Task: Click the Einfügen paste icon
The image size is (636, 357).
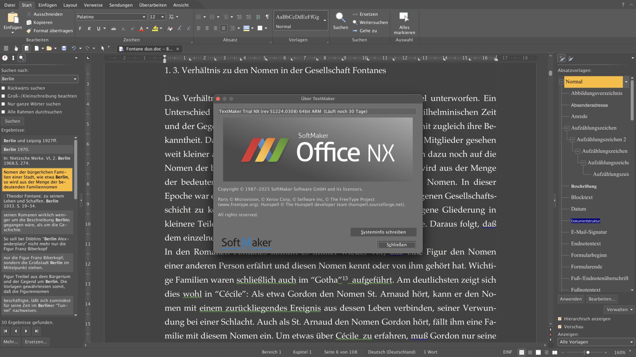Action: pos(13,18)
